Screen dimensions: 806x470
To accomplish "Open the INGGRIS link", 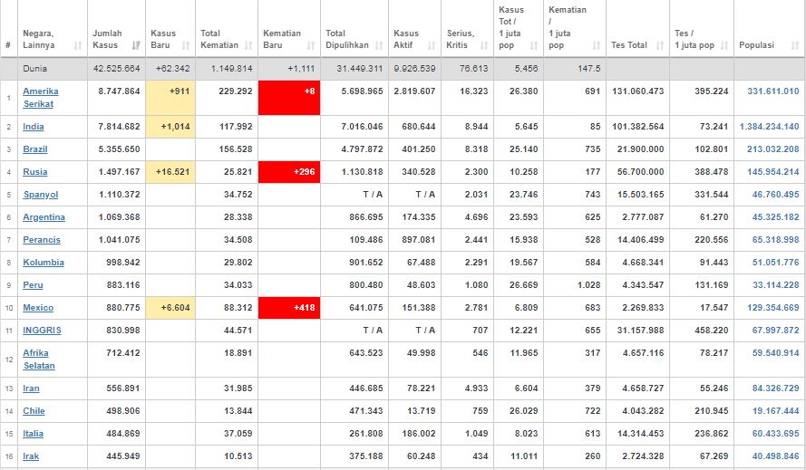I will (42, 331).
